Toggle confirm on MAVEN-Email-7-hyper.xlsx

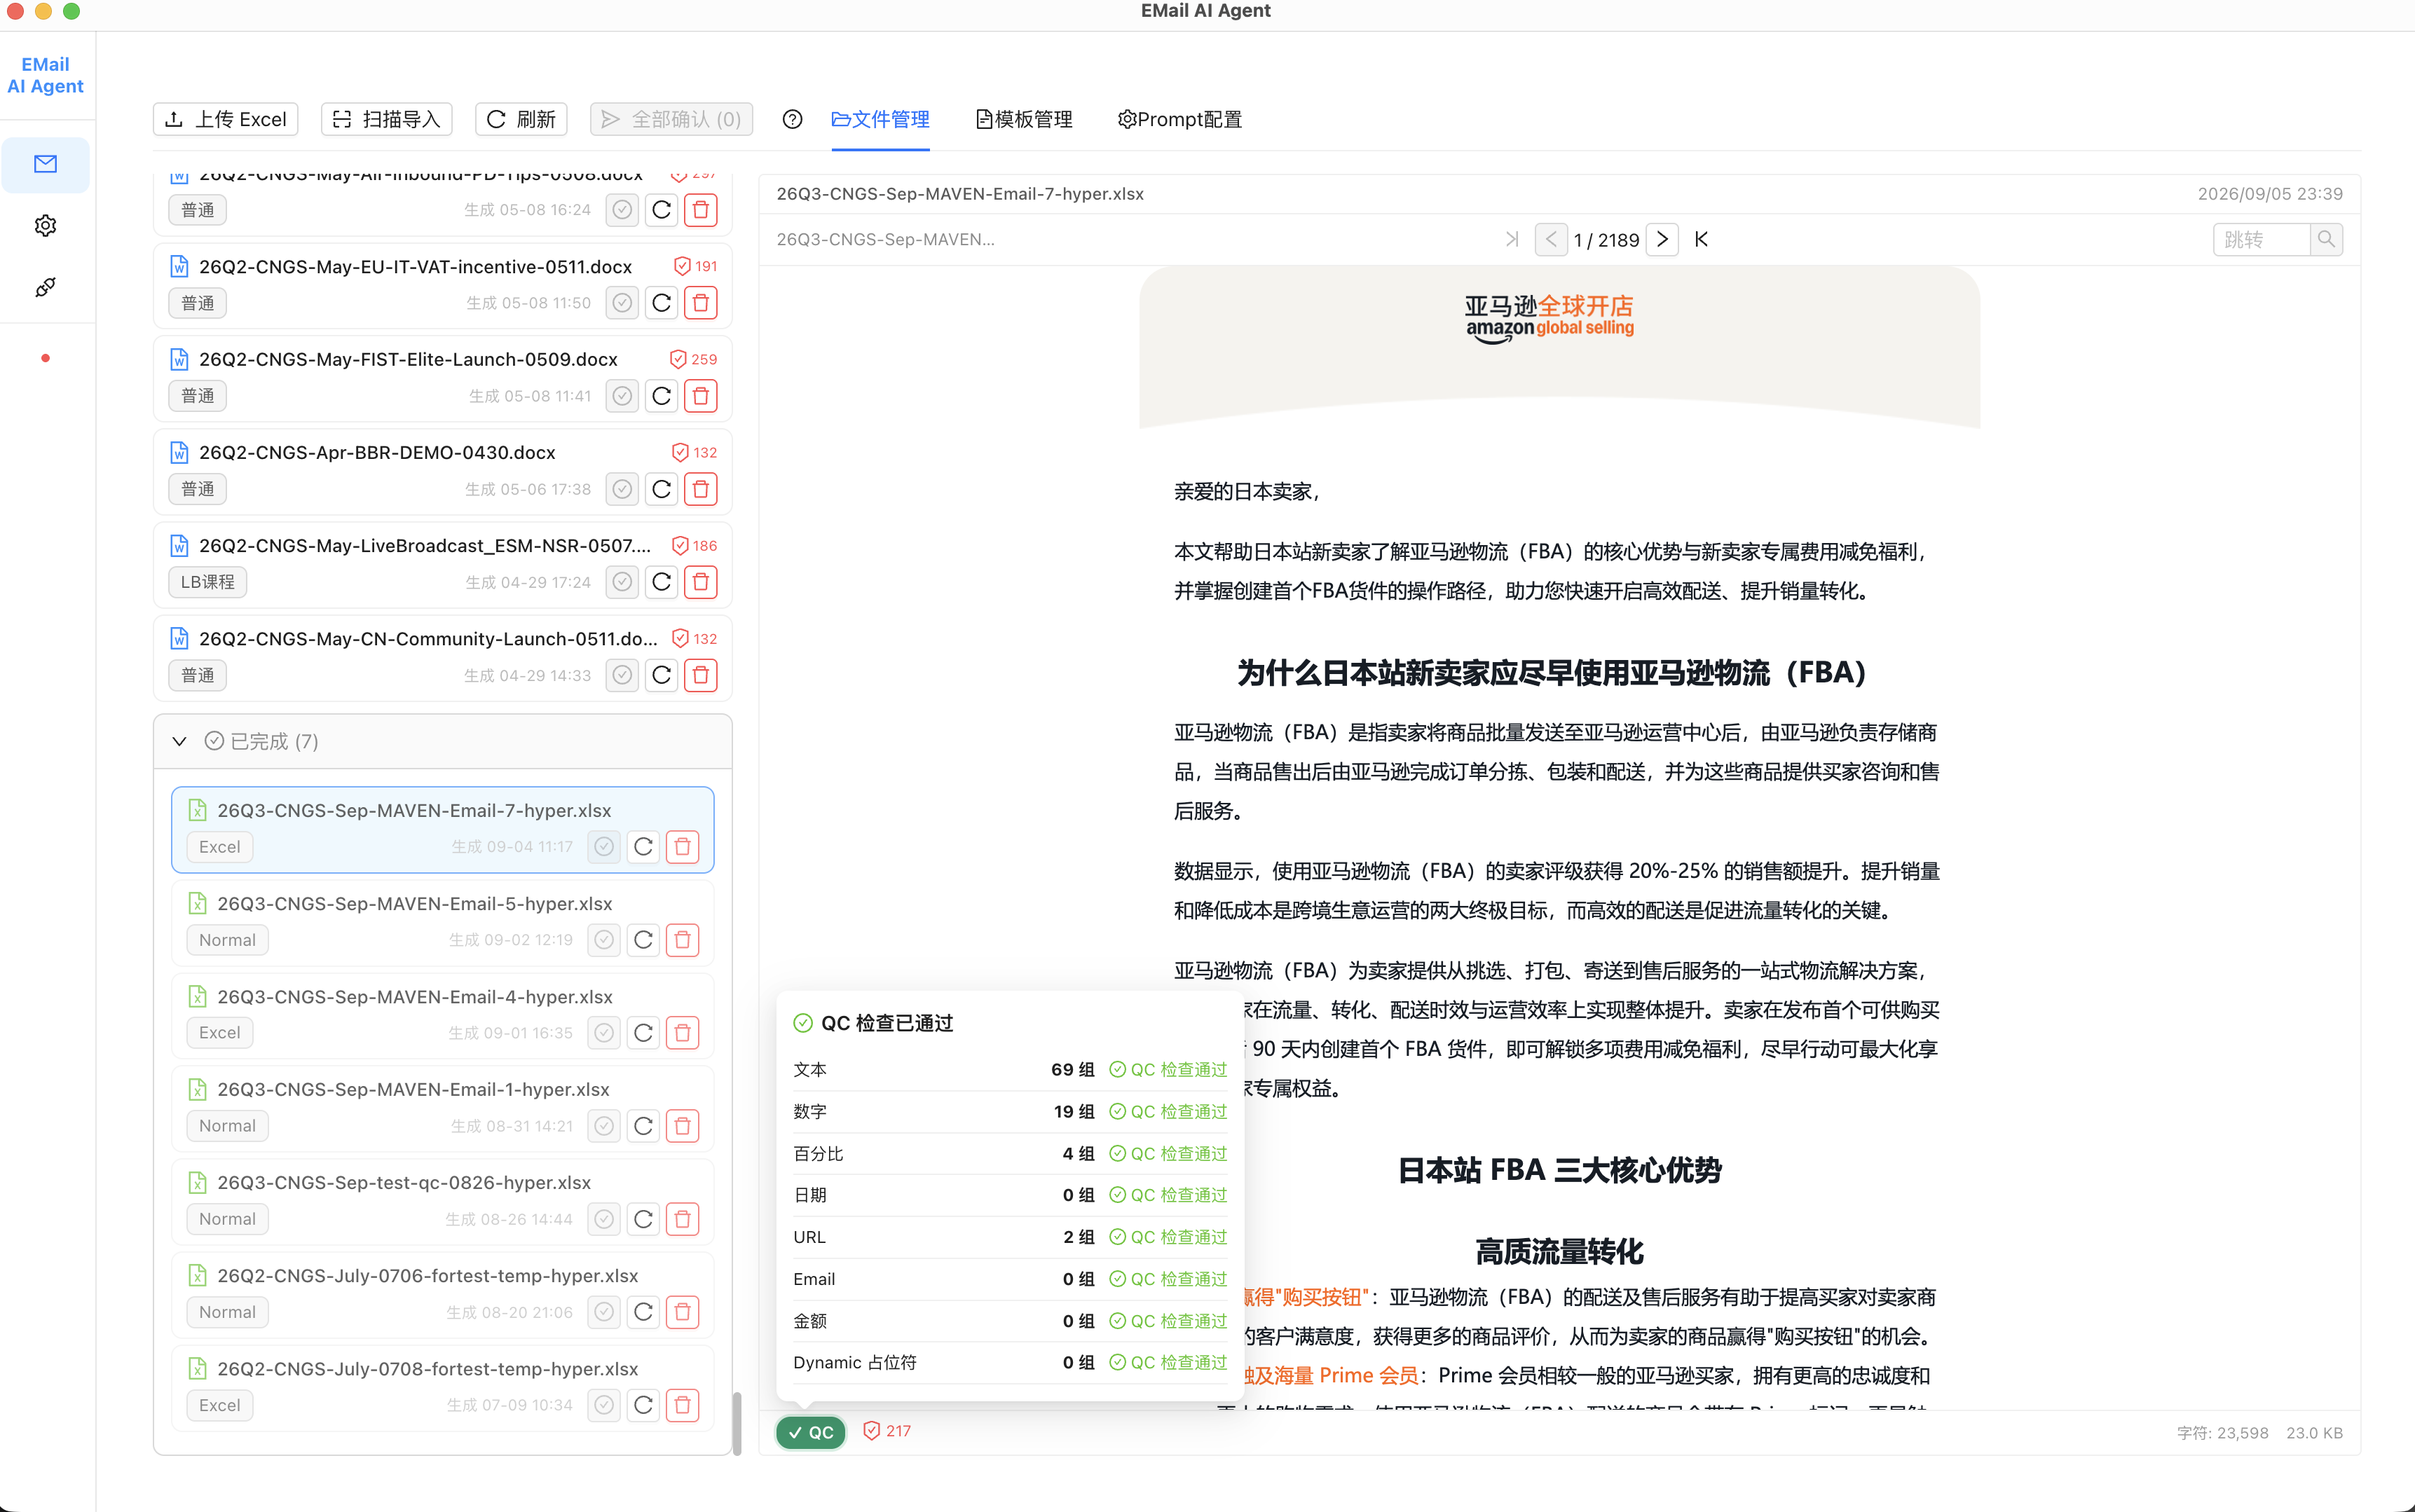point(604,847)
